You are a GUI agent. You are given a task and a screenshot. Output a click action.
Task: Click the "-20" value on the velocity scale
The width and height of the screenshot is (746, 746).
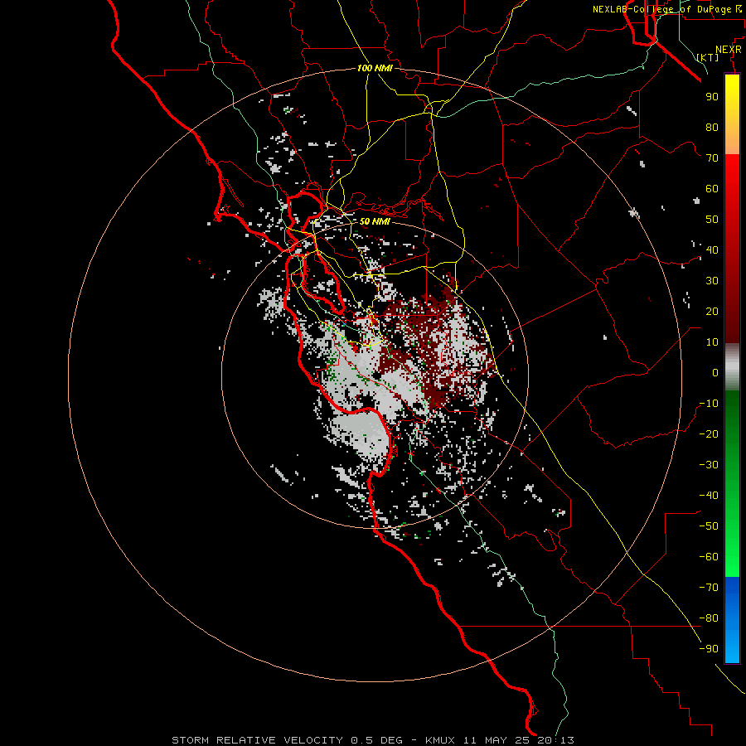(x=709, y=434)
